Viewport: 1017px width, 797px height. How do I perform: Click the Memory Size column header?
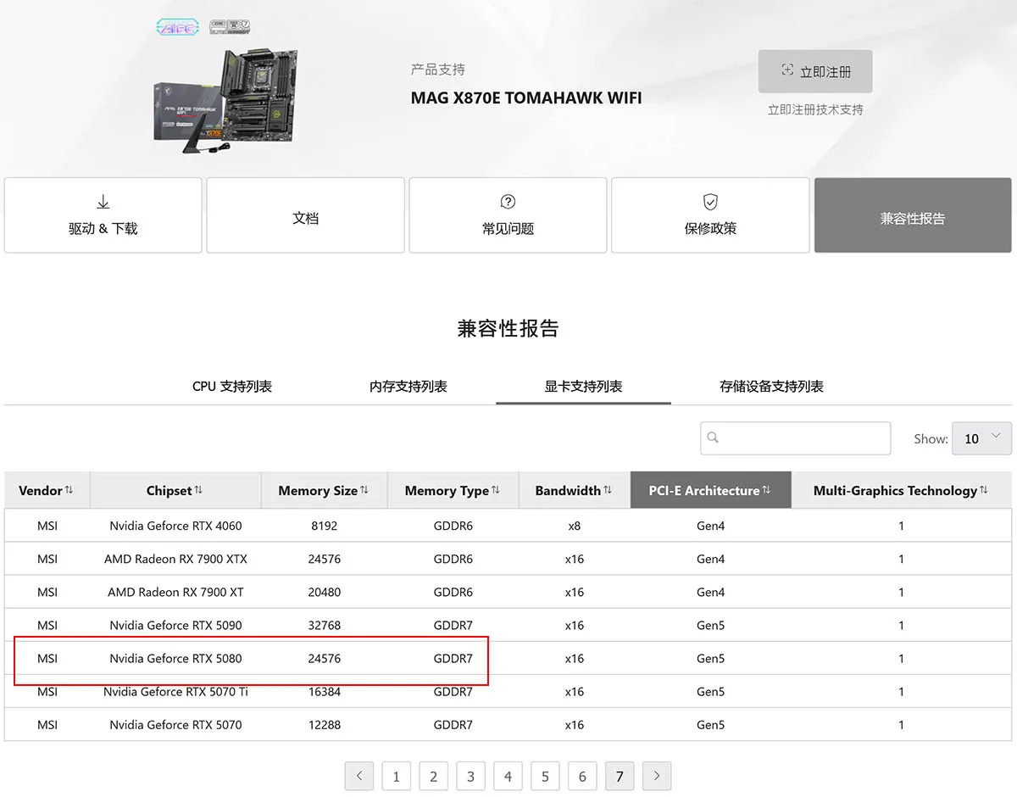click(x=324, y=490)
